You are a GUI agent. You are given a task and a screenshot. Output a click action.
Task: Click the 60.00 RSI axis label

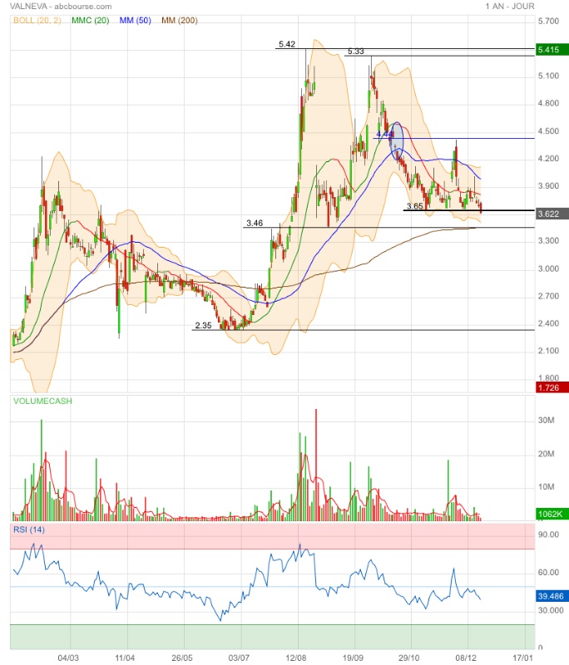point(549,573)
